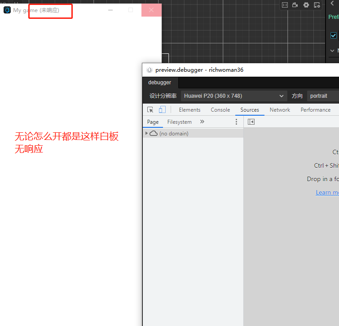Switch to the Console tab
Image resolution: width=339 pixels, height=326 pixels.
coord(220,110)
